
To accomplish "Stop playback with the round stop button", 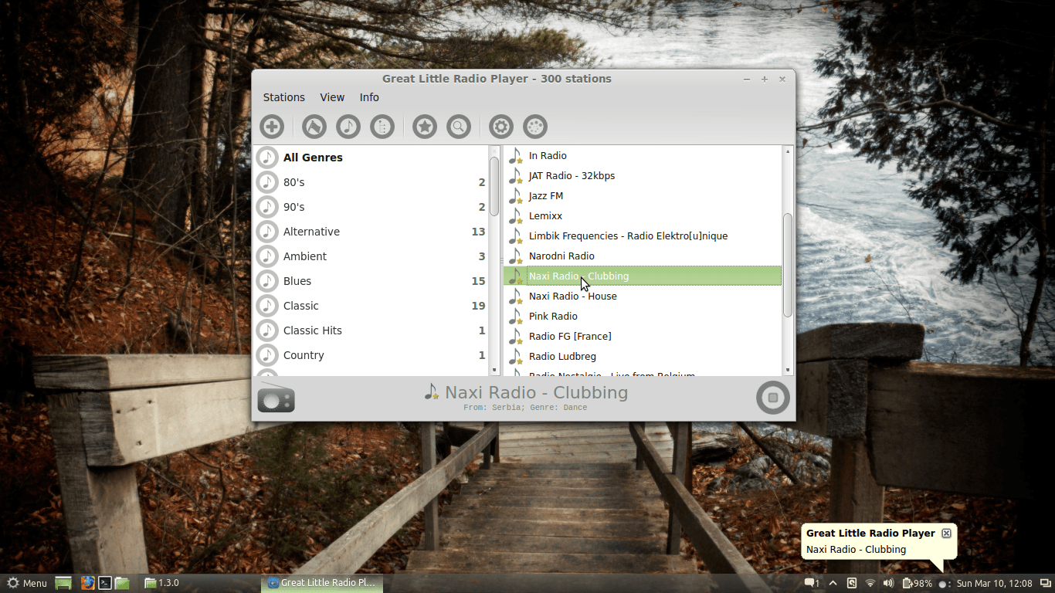I will (772, 398).
